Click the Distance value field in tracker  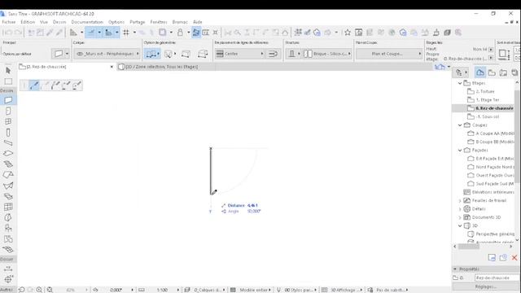pyautogui.click(x=253, y=205)
